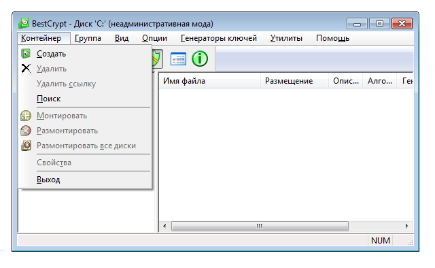Click the dismount icon beside Размонтировать
This screenshot has width=435, height=268.
click(26, 131)
